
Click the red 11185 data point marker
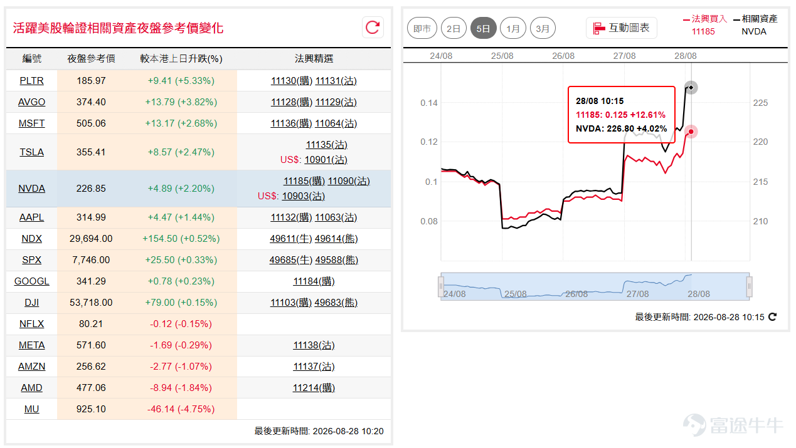point(691,132)
